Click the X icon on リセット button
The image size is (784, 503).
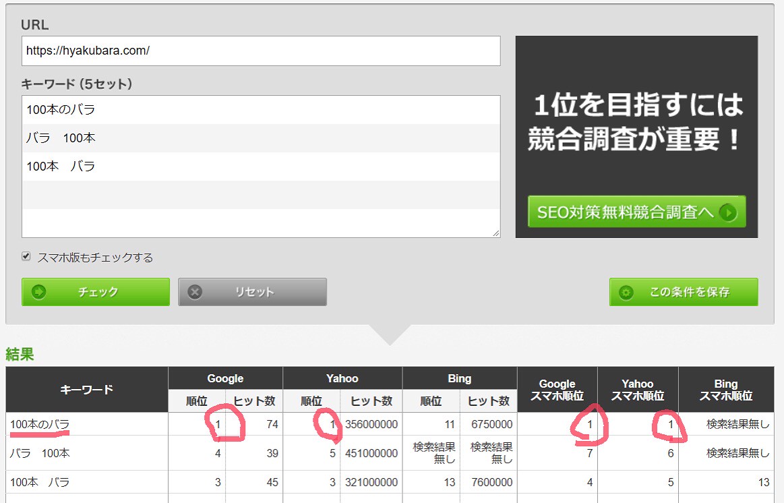(195, 292)
